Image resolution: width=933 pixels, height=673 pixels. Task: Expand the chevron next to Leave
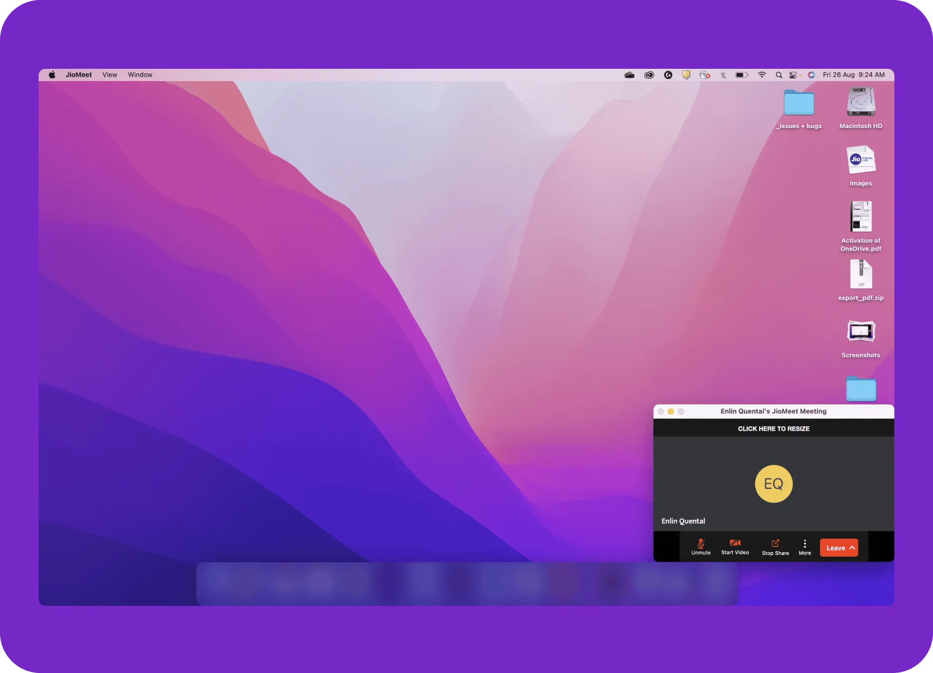click(852, 548)
